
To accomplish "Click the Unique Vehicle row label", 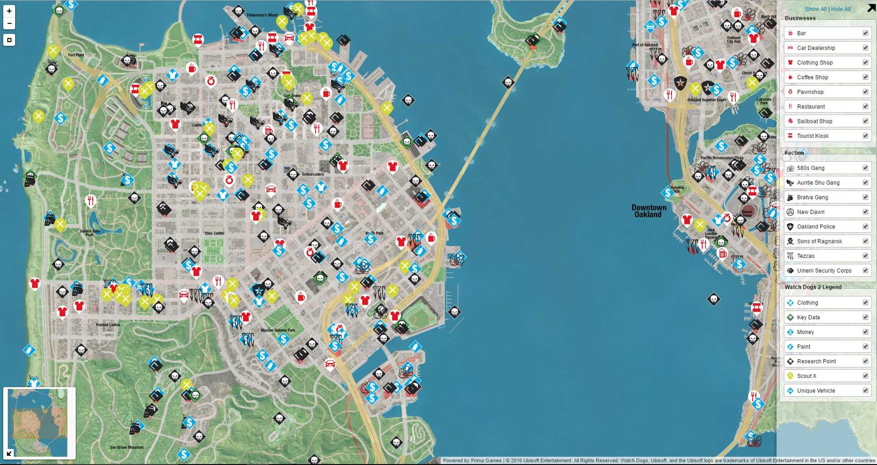I will tap(816, 391).
